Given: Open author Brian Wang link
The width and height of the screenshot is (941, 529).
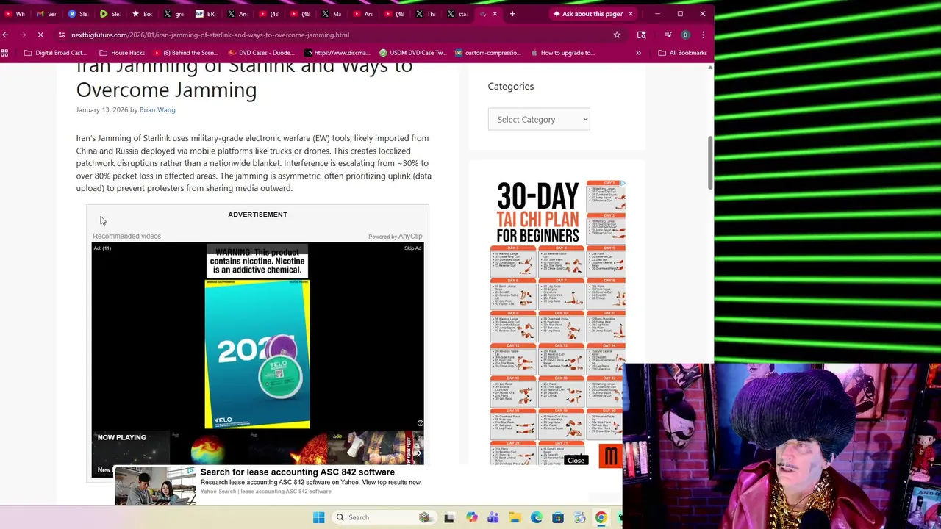Looking at the screenshot, I should click(157, 109).
